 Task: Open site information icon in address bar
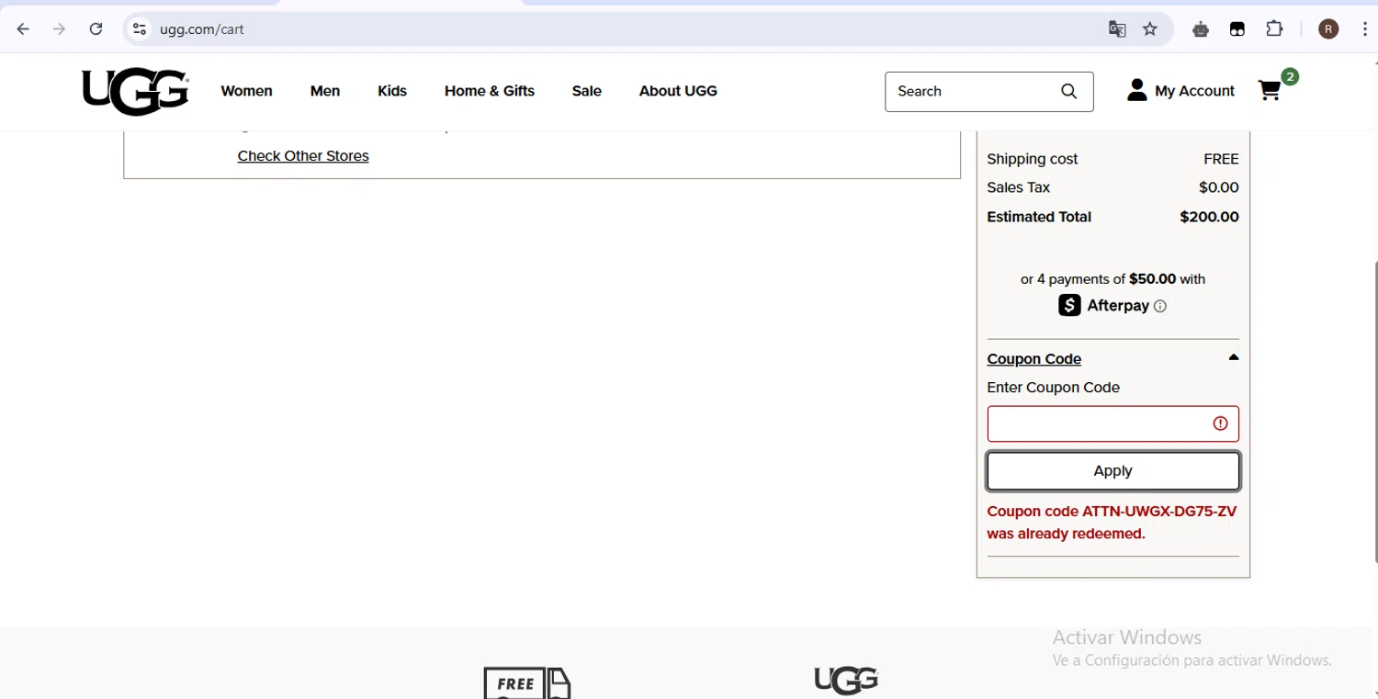[x=140, y=29]
